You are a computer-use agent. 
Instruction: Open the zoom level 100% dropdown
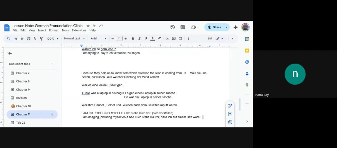click(52, 38)
